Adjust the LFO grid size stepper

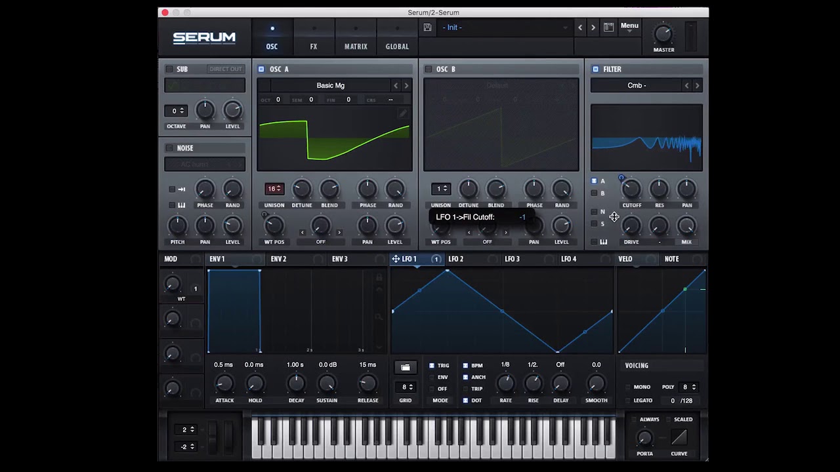[x=407, y=387]
